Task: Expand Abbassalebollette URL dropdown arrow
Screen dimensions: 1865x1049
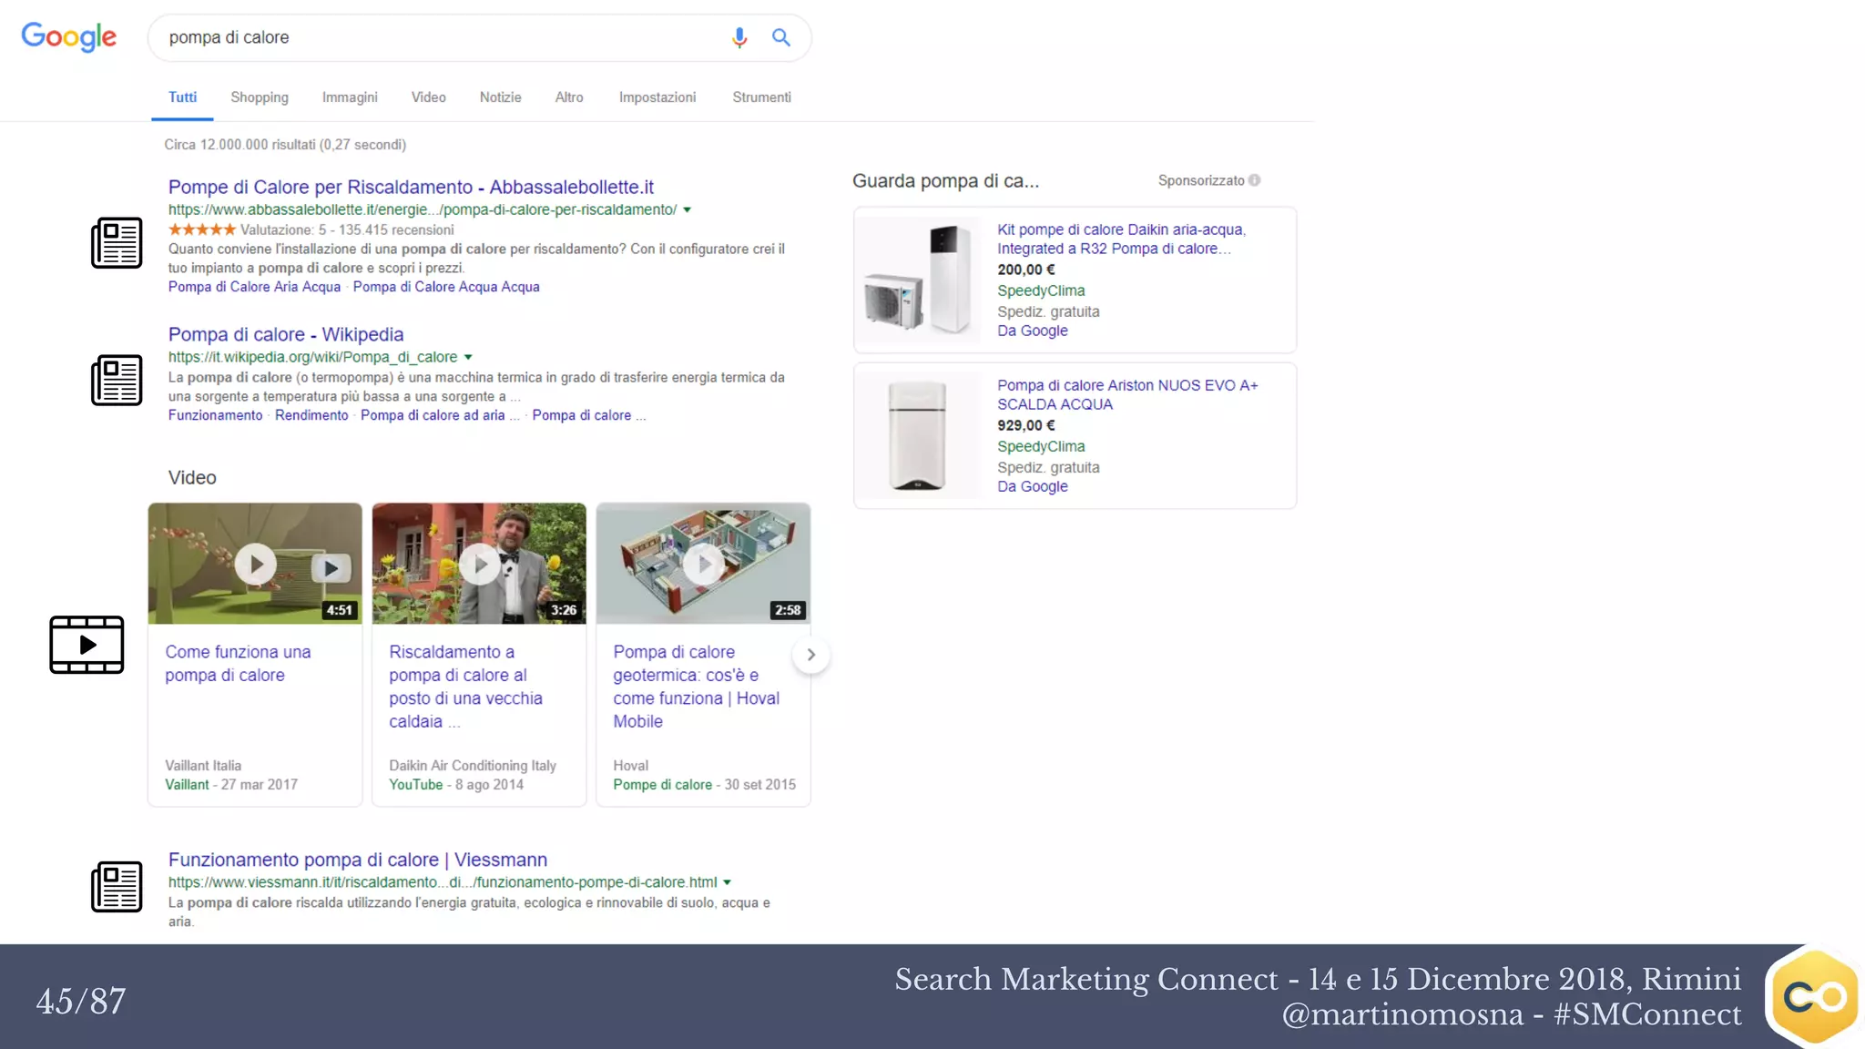Action: 688,210
